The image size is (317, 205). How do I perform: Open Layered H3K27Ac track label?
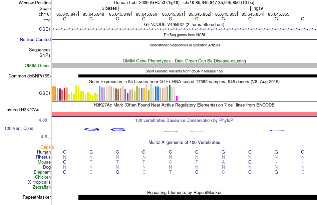pyautogui.click(x=22, y=110)
